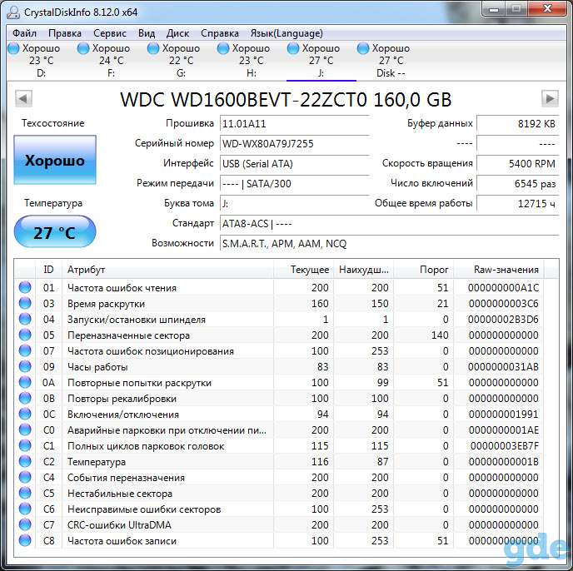
Task: Select disk G: status icon
Action: click(x=153, y=48)
